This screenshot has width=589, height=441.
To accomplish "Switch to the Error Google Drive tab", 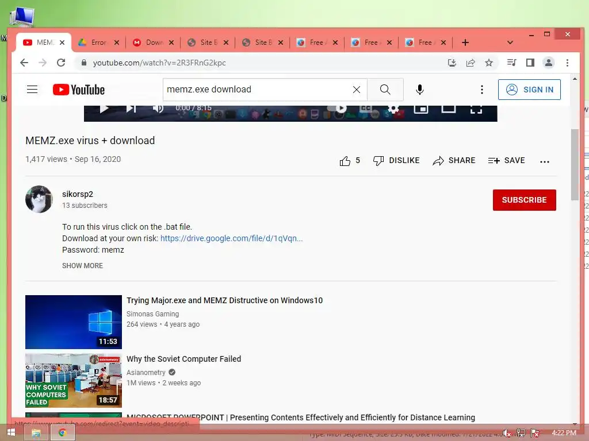I will coord(98,42).
